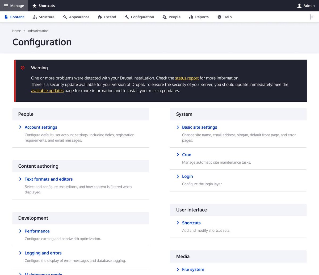The image size is (319, 275).
Task: Click the Configuration page title
Action: [x=42, y=42]
